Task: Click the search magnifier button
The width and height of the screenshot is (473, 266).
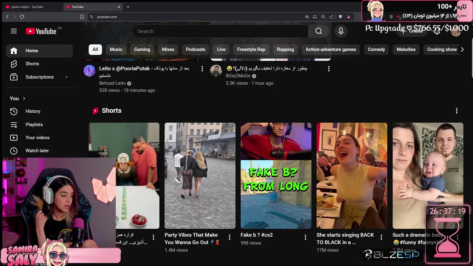Action: click(x=319, y=31)
